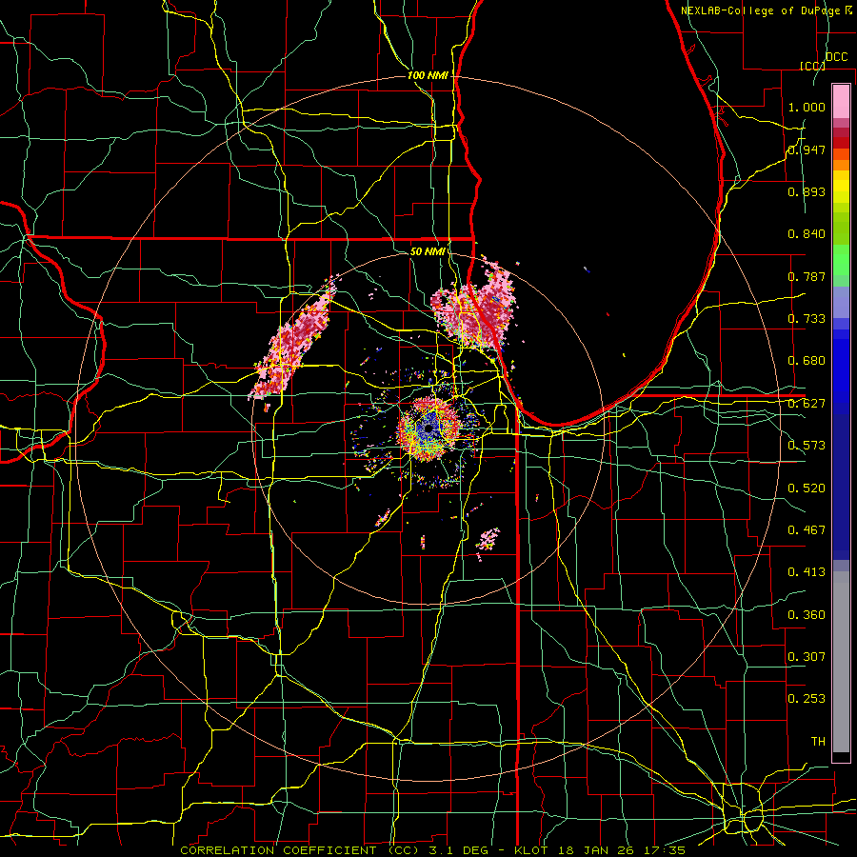This screenshot has height=857, width=857.
Task: Click the [CC] legend heading
Action: [x=813, y=66]
